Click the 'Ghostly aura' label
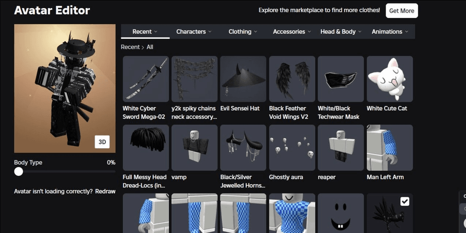 [x=286, y=177]
